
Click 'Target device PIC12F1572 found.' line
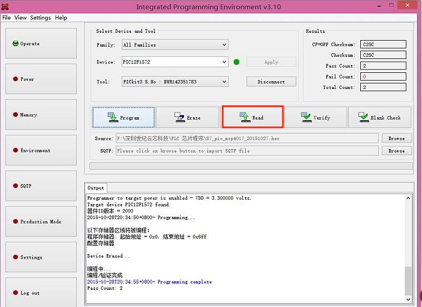[x=128, y=205]
